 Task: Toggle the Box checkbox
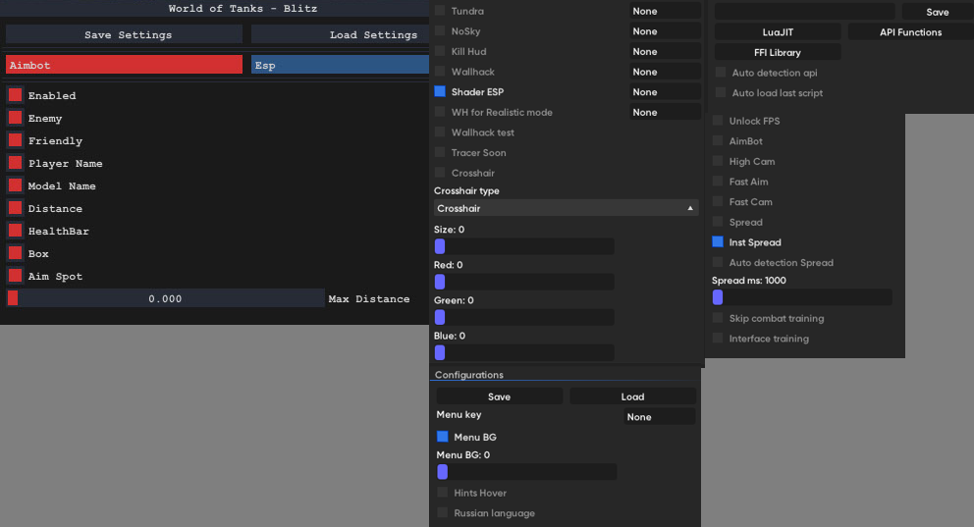point(15,253)
